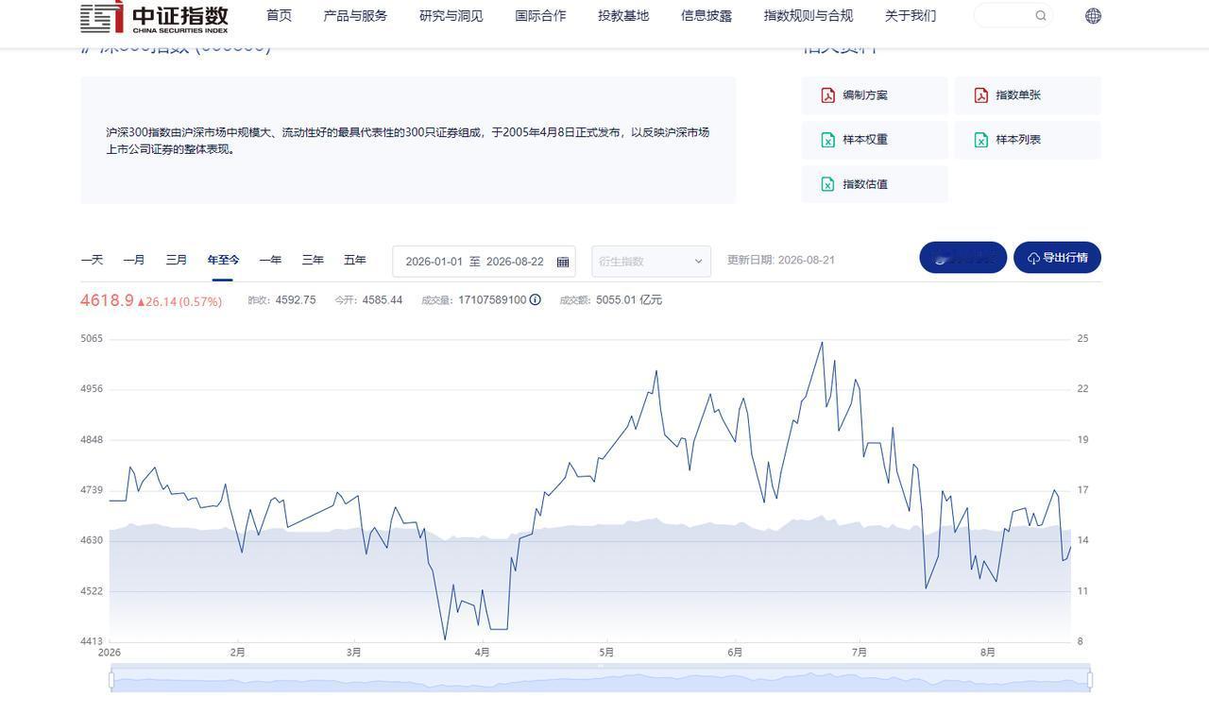Open the 研究与洞见 menu
The width and height of the screenshot is (1209, 714).
point(451,15)
